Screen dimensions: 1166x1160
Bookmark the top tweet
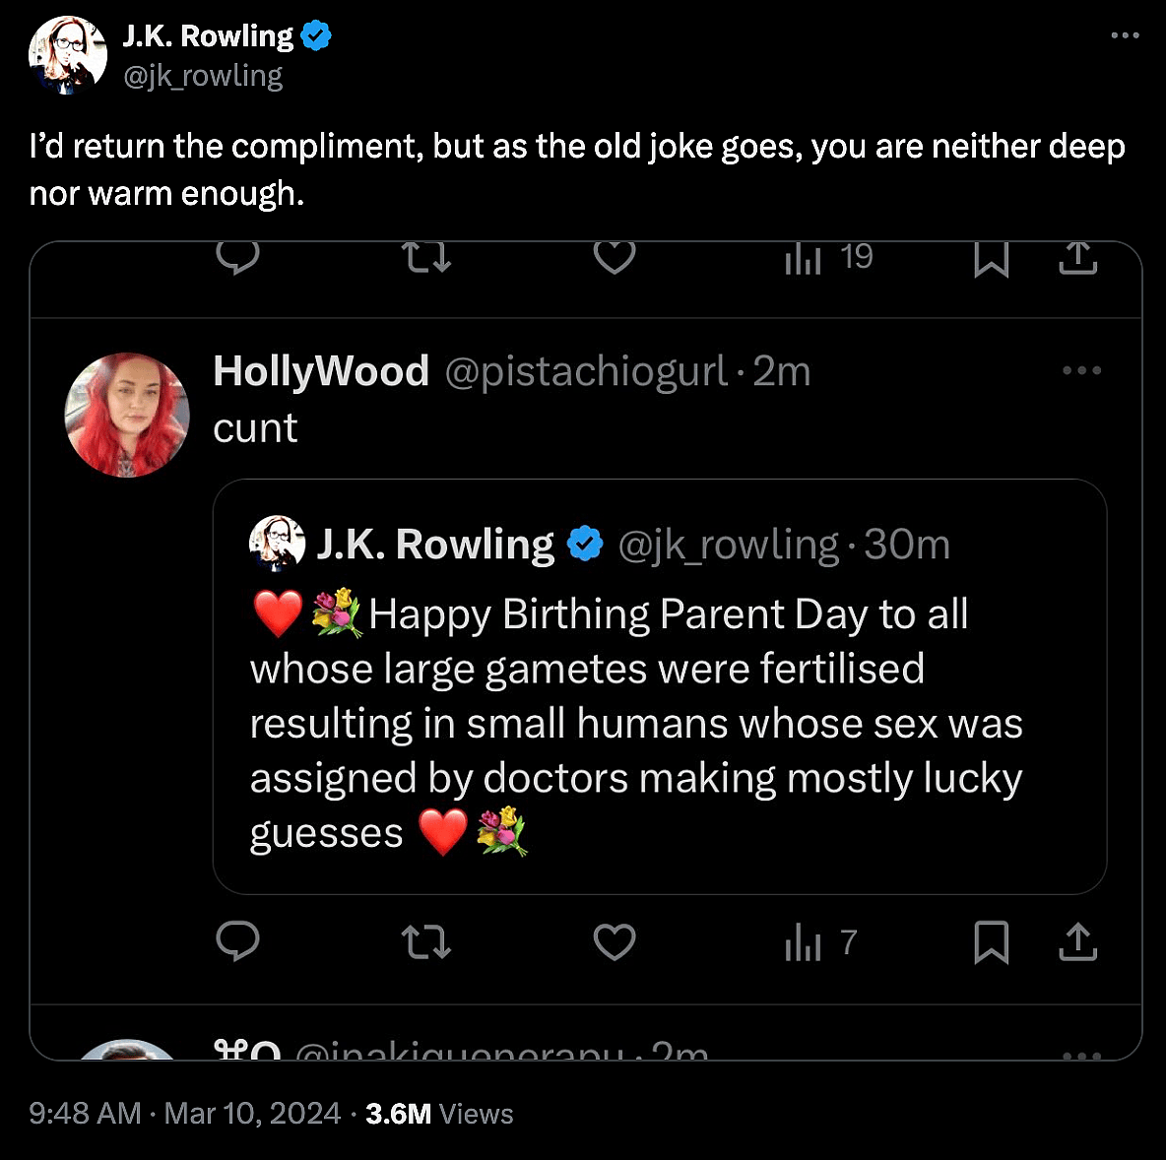coord(992,258)
